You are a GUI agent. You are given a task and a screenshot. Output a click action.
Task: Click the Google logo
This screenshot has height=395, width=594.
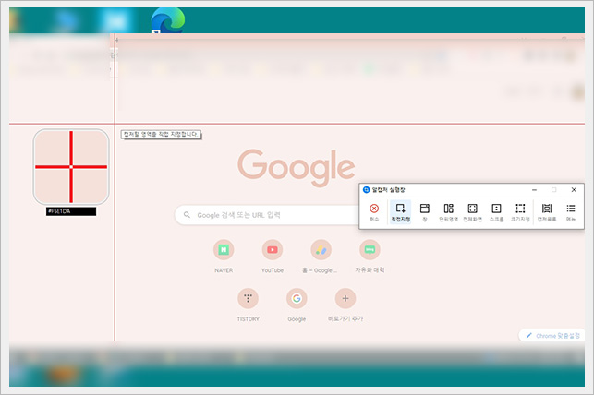[x=297, y=168]
